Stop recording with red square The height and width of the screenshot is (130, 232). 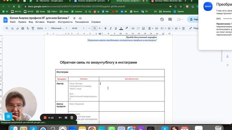(45, 118)
